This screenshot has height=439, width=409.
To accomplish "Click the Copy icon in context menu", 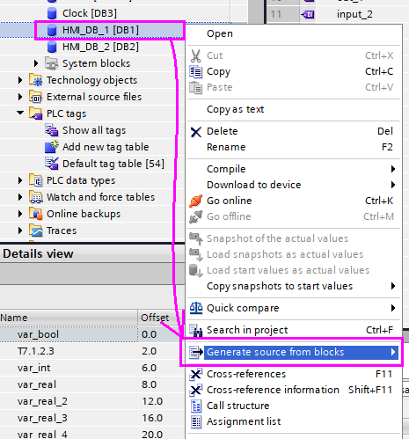I will (x=196, y=71).
